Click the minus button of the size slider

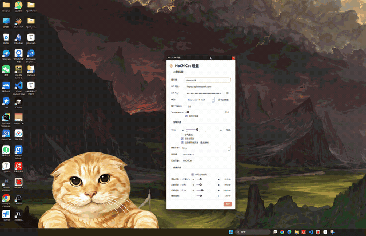point(183,130)
